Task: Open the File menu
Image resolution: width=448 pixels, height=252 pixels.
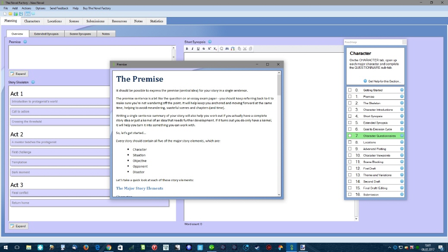Action: tap(6, 8)
